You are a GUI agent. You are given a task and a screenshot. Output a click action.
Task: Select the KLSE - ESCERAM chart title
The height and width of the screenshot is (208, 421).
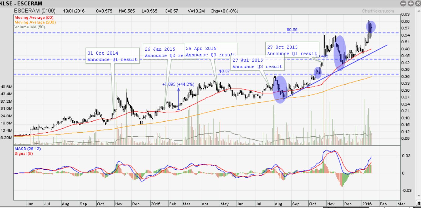click(21, 3)
